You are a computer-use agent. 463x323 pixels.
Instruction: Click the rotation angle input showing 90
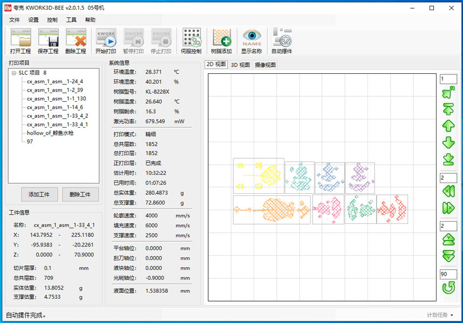[x=448, y=274]
